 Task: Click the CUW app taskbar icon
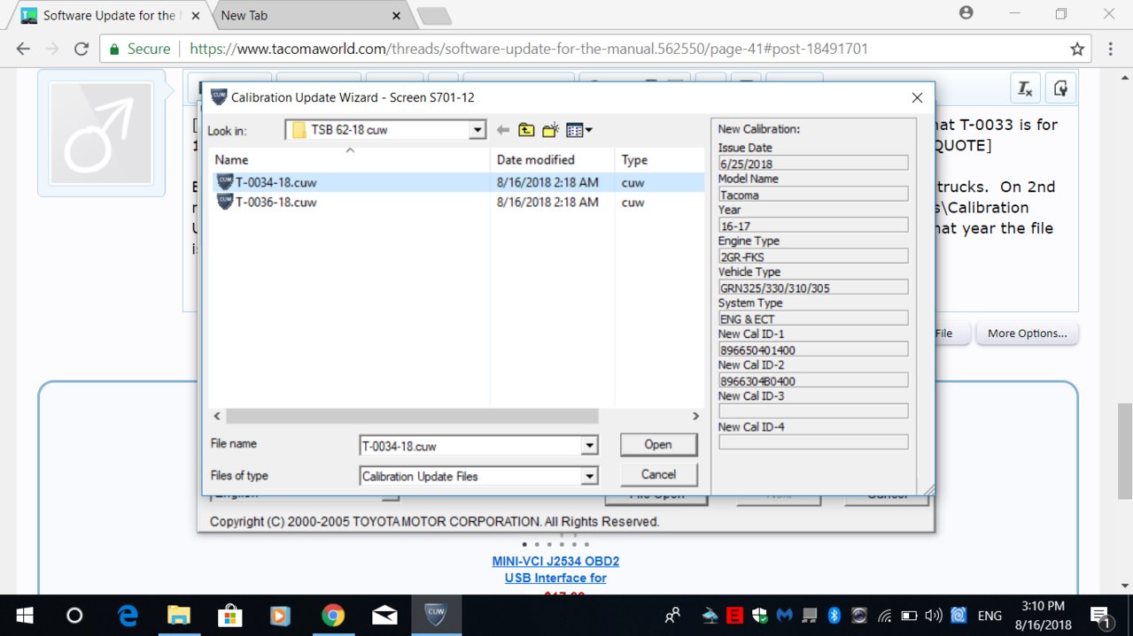[x=436, y=616]
